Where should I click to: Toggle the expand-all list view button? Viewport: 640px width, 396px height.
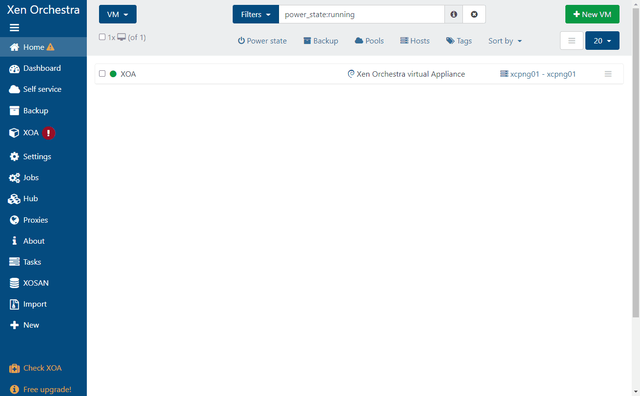(x=572, y=41)
